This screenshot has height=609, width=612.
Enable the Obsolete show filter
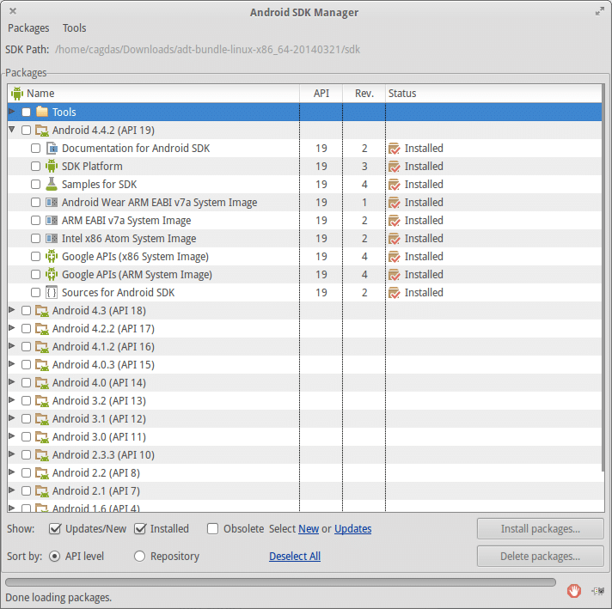point(212,528)
